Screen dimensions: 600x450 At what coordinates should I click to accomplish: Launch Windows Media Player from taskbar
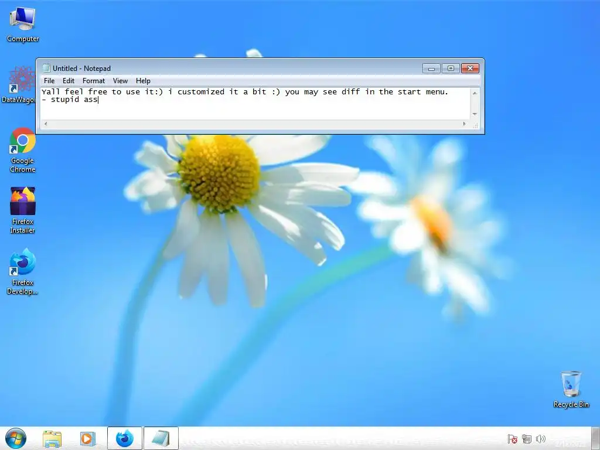click(x=88, y=438)
